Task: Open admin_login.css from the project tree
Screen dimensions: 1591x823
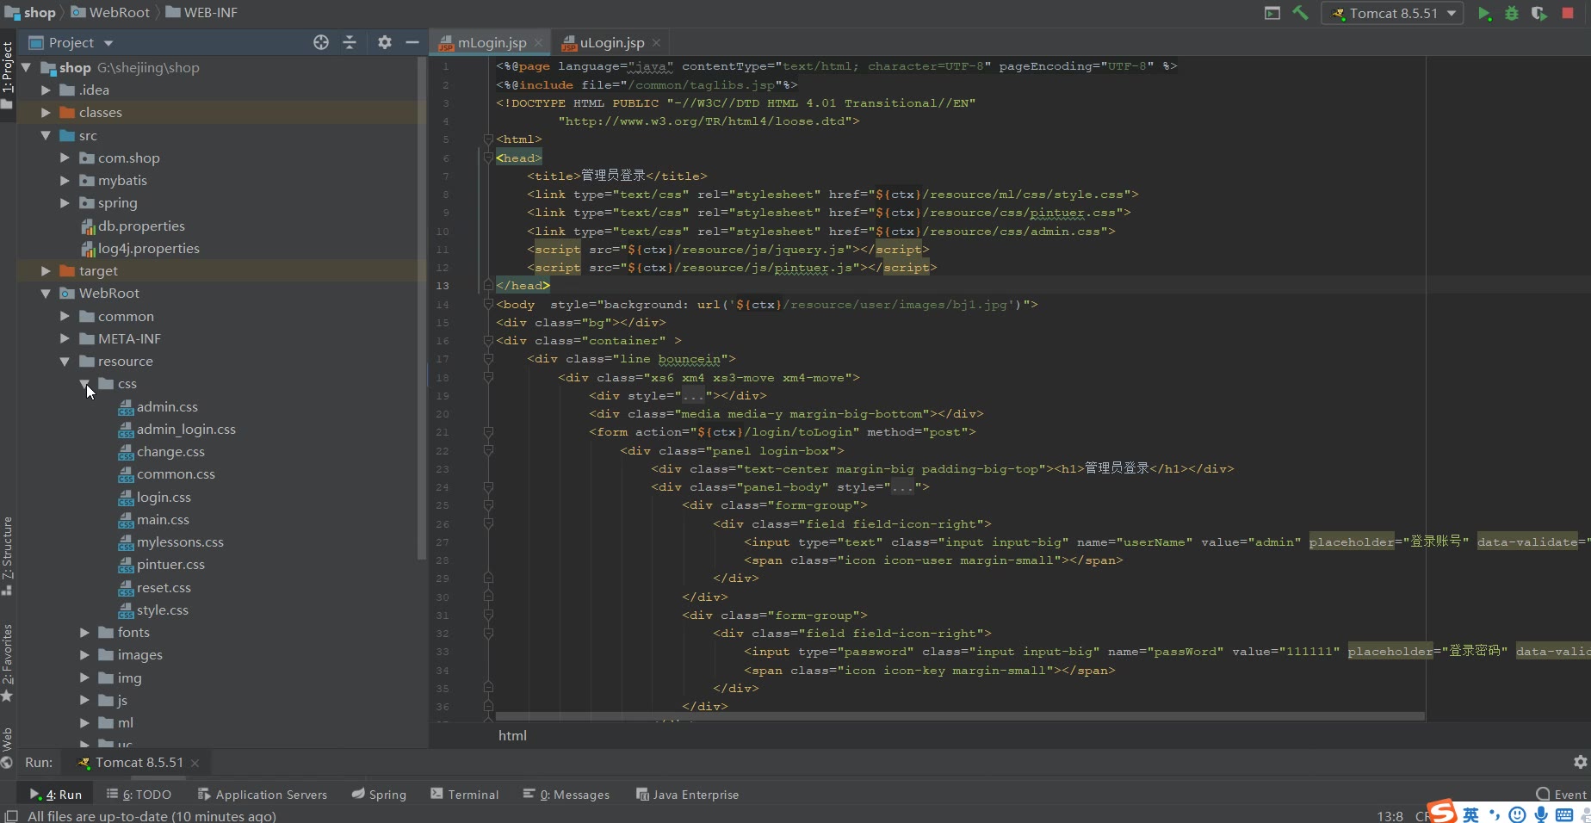Action: coord(186,430)
